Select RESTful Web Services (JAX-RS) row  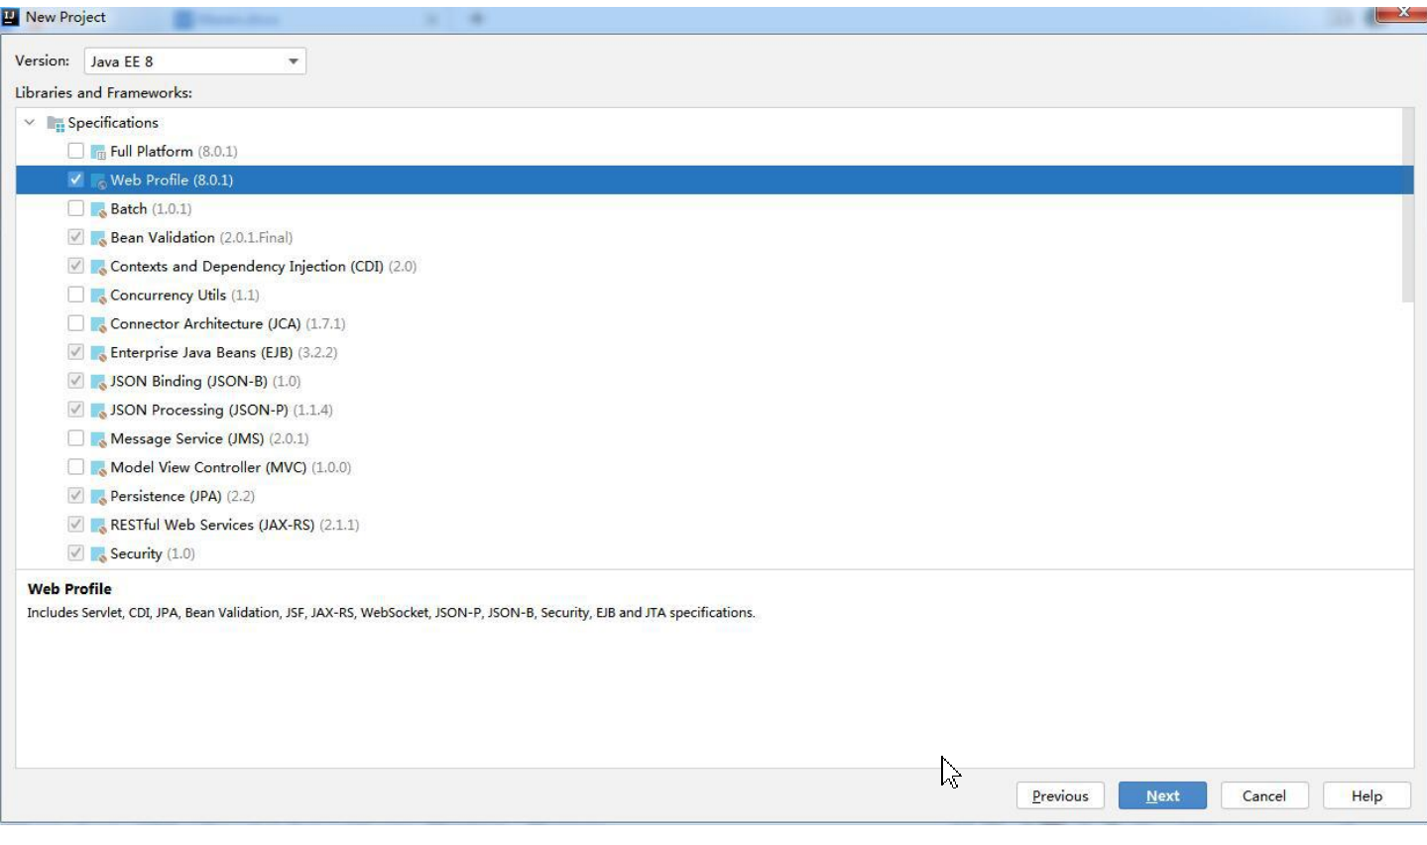(708, 526)
